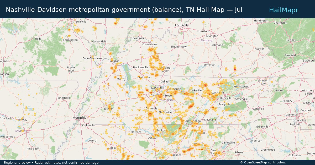The image size is (315, 165).
Task: Click the Cleveland city label
Action: click(x=210, y=119)
